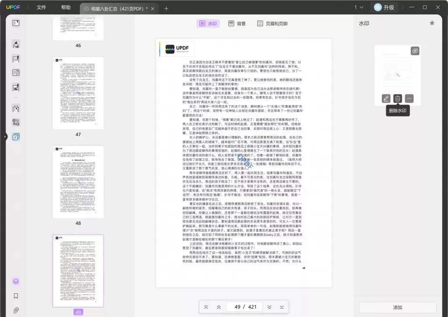Toggle watermark visibility eye icon
This screenshot has height=317, width=448.
pyautogui.click(x=415, y=51)
